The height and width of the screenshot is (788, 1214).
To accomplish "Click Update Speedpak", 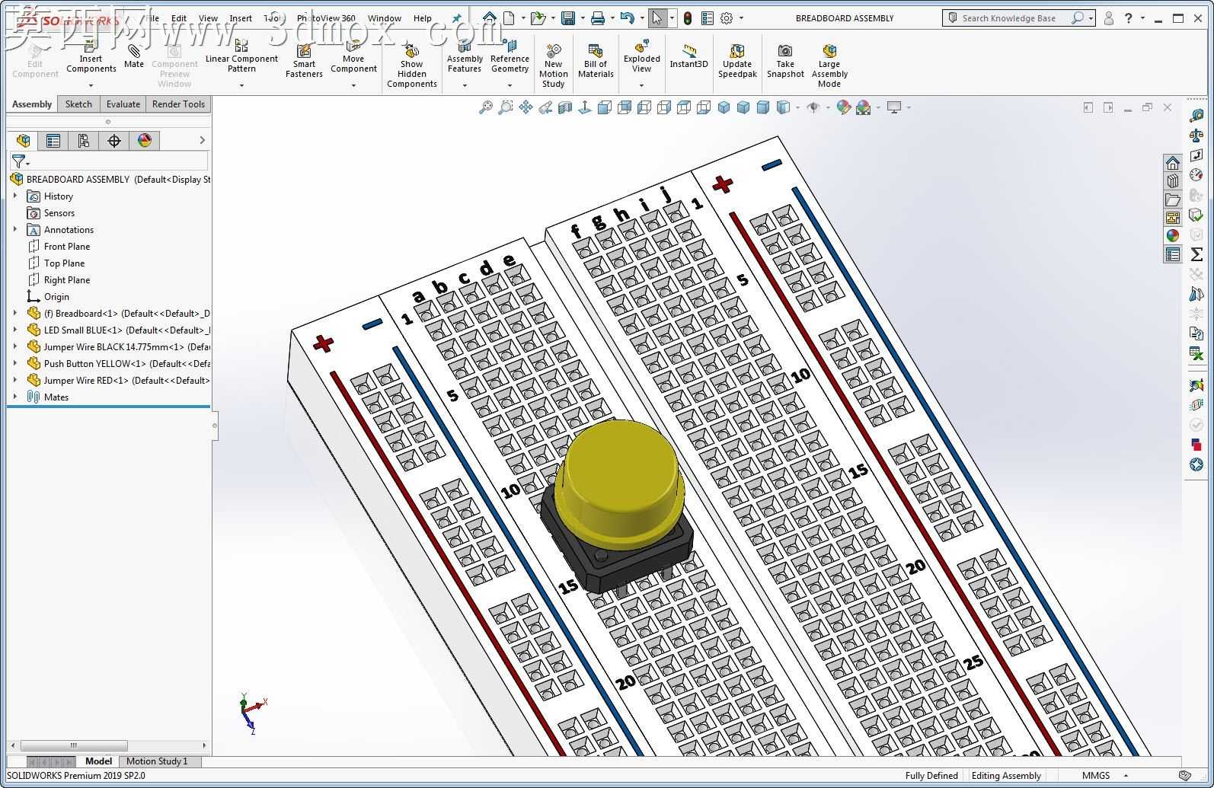I will [737, 61].
